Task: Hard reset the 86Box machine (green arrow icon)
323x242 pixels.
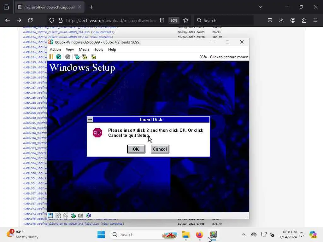Action: coord(59,57)
